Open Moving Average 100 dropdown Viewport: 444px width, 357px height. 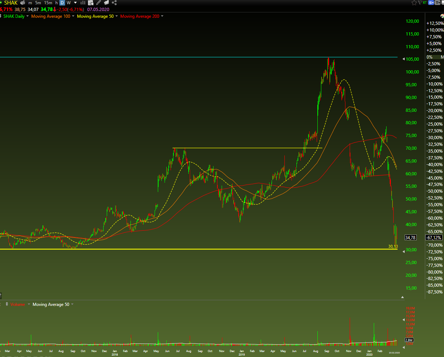[x=73, y=16]
